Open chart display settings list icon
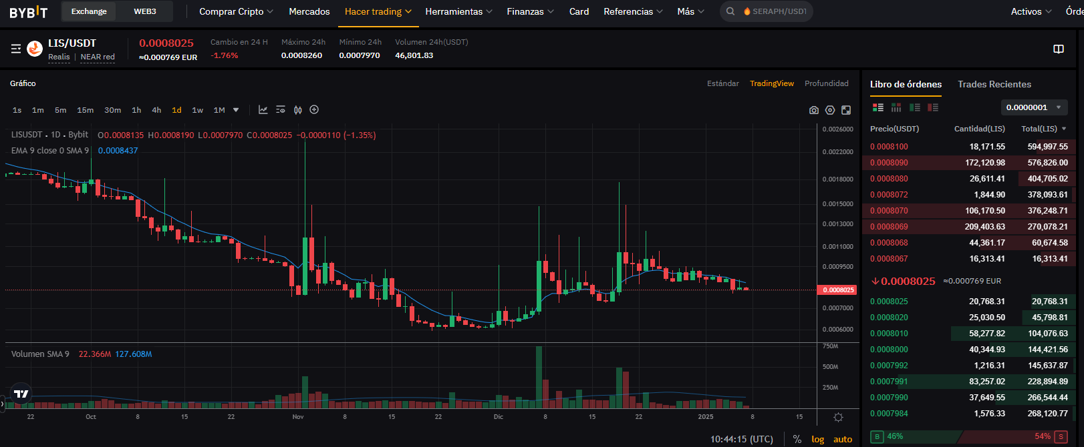This screenshot has height=447, width=1084. pyautogui.click(x=281, y=110)
